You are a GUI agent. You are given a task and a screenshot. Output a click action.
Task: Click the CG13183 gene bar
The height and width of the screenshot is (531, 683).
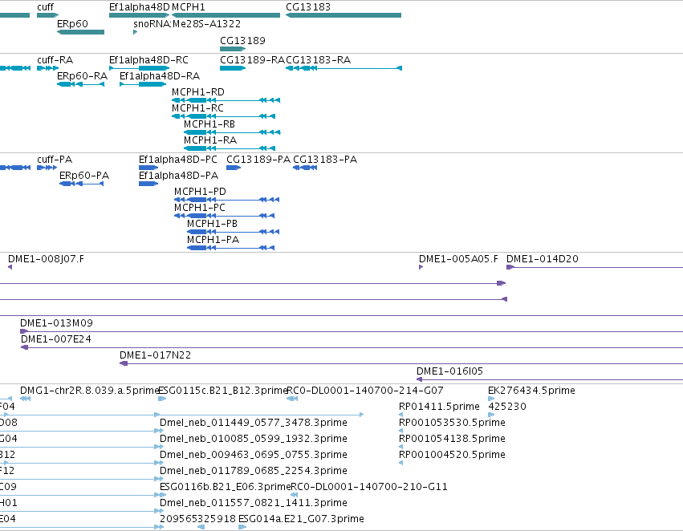(344, 15)
